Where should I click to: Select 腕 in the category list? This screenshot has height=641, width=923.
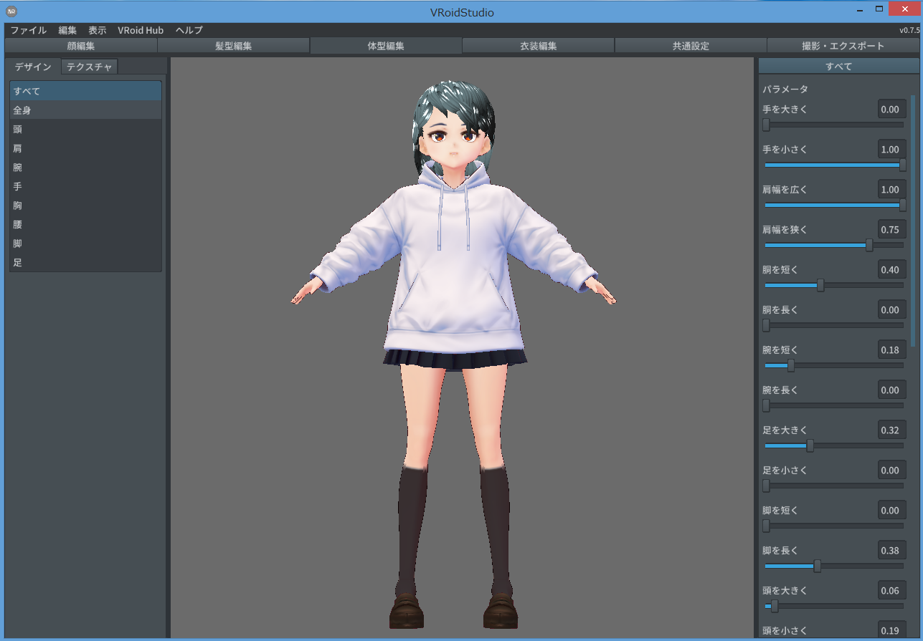pyautogui.click(x=85, y=168)
